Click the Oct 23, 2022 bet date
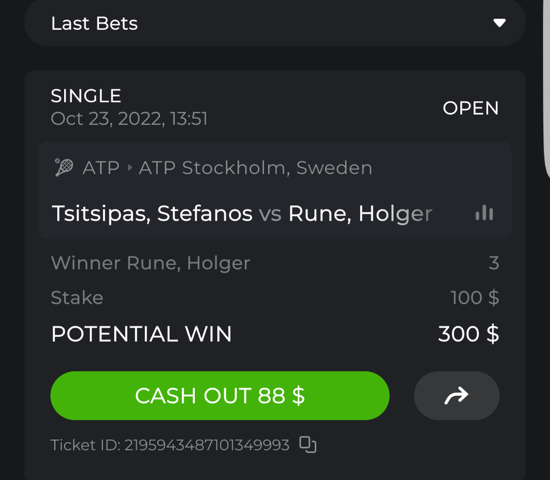The image size is (550, 480). [129, 119]
